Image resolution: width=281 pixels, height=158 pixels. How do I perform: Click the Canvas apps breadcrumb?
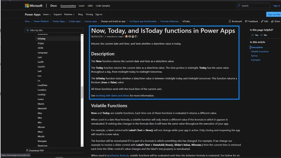click(91, 21)
